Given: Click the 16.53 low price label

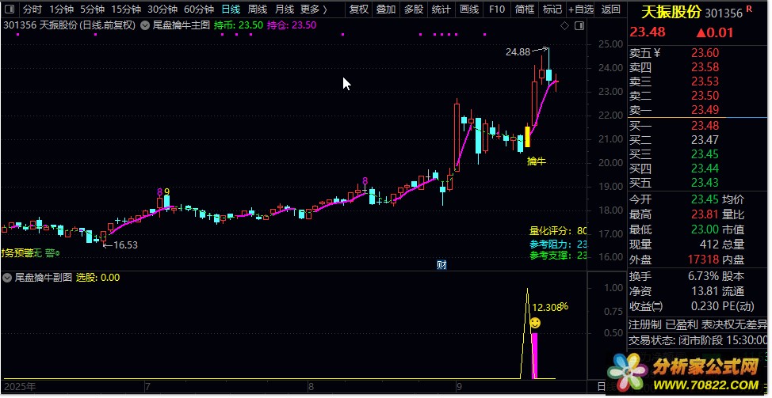Looking at the screenshot, I should [x=125, y=244].
